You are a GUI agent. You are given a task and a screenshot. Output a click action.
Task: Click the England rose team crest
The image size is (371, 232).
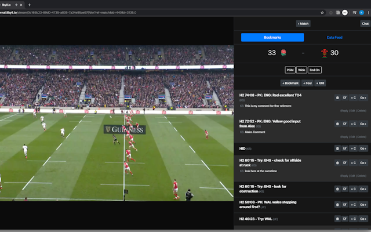(x=283, y=53)
